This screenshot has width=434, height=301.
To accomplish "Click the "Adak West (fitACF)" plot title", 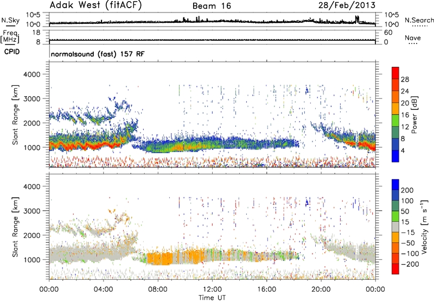I will [x=95, y=5].
